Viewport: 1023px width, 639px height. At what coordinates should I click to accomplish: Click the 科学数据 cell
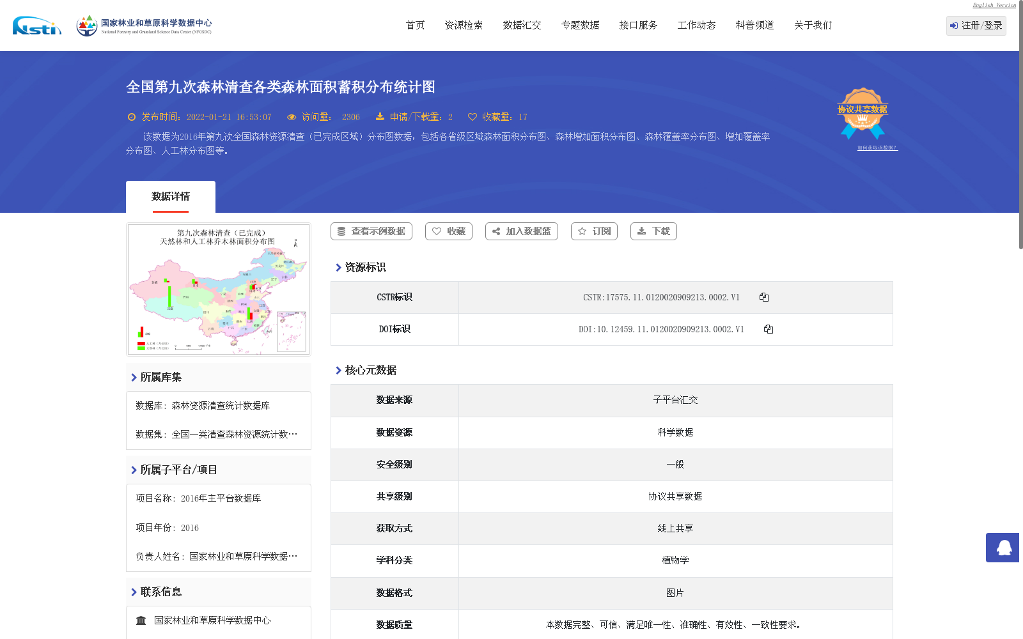(675, 433)
